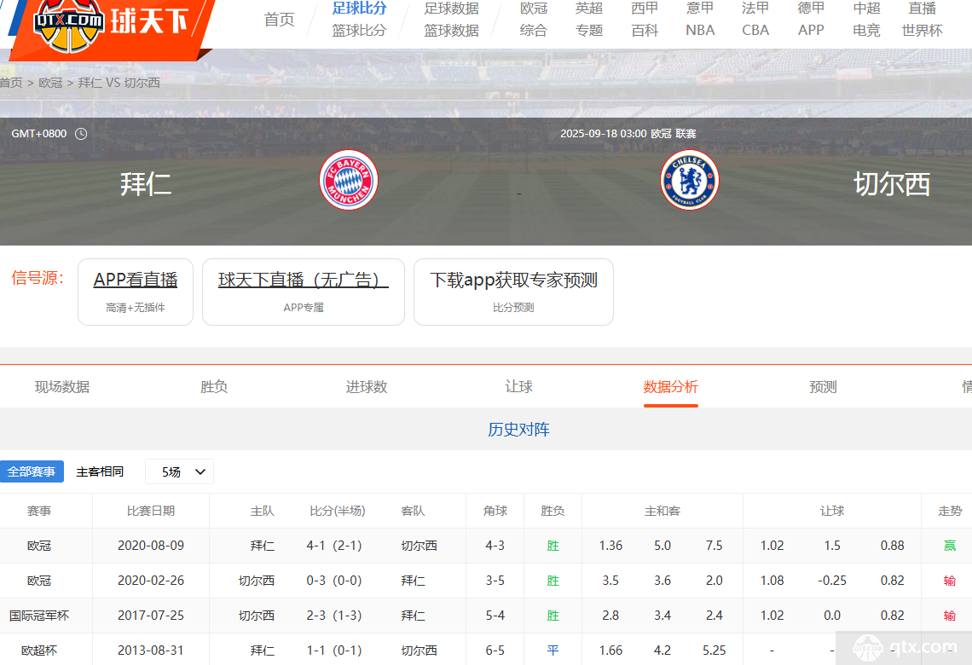Click the 首页 breadcrumb link
The height and width of the screenshot is (665, 972).
(11, 83)
